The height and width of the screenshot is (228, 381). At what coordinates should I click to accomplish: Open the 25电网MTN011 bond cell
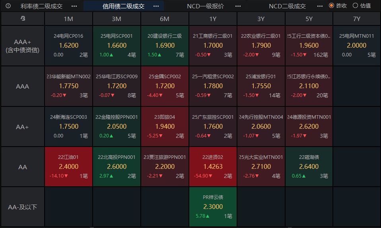pyautogui.click(x=357, y=46)
